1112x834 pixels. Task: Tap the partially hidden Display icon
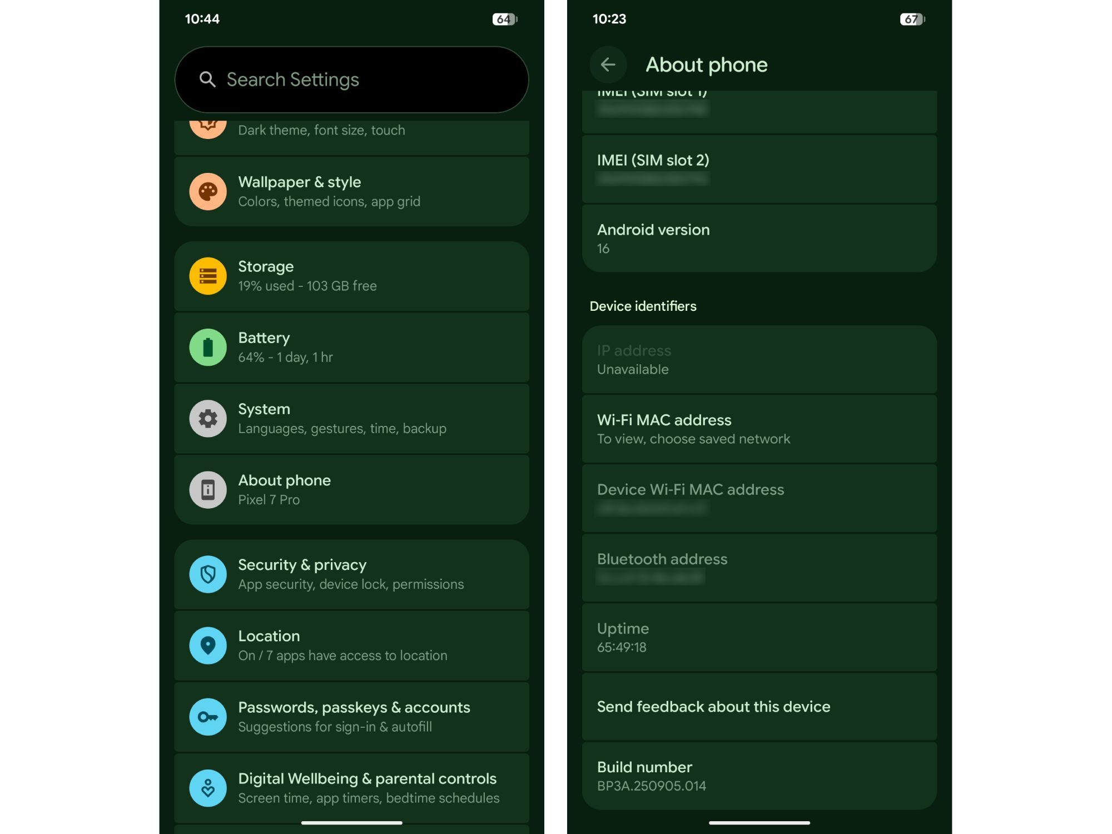pos(208,130)
